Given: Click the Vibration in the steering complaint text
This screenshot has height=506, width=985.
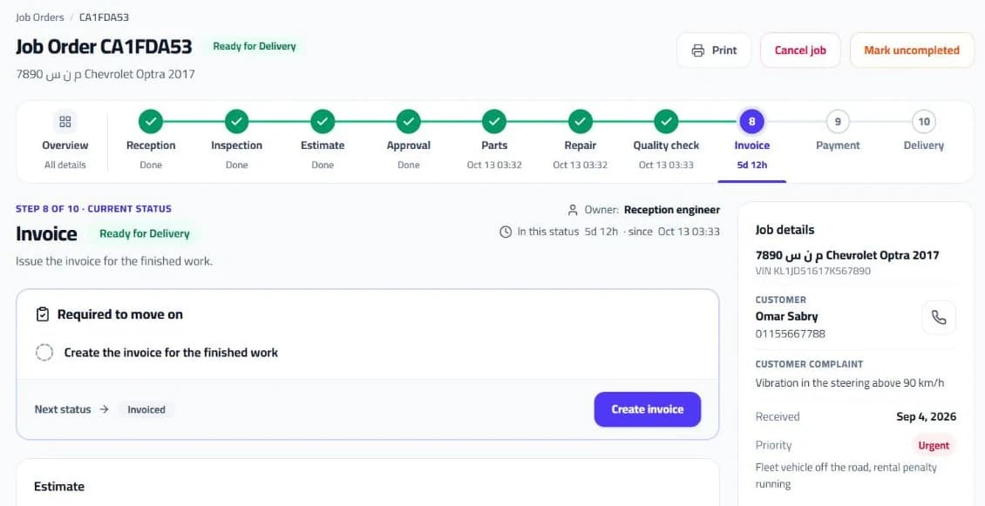Looking at the screenshot, I should [x=849, y=383].
